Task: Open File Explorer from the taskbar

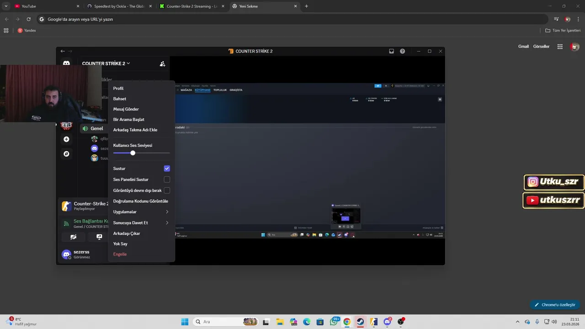Action: (280, 322)
